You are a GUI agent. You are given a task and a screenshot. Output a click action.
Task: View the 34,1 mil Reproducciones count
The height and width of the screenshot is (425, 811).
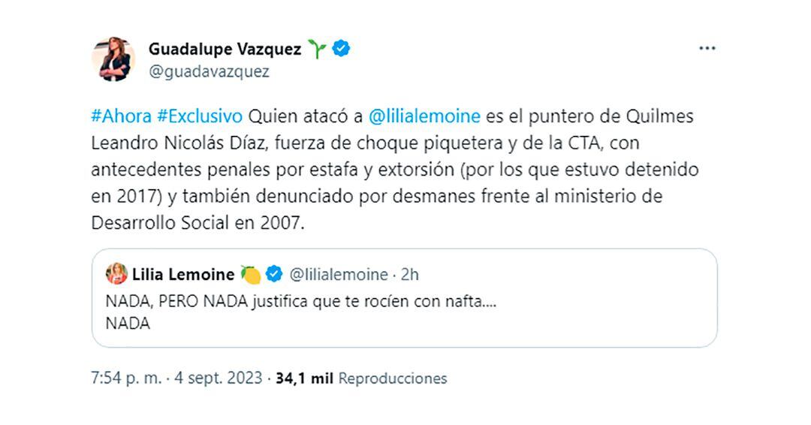coord(361,378)
